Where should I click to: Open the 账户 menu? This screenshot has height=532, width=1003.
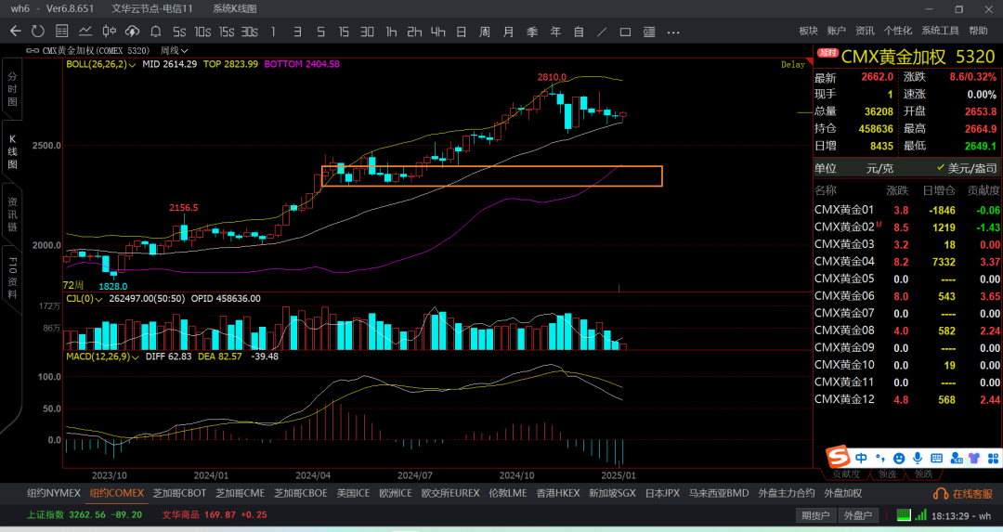(836, 31)
